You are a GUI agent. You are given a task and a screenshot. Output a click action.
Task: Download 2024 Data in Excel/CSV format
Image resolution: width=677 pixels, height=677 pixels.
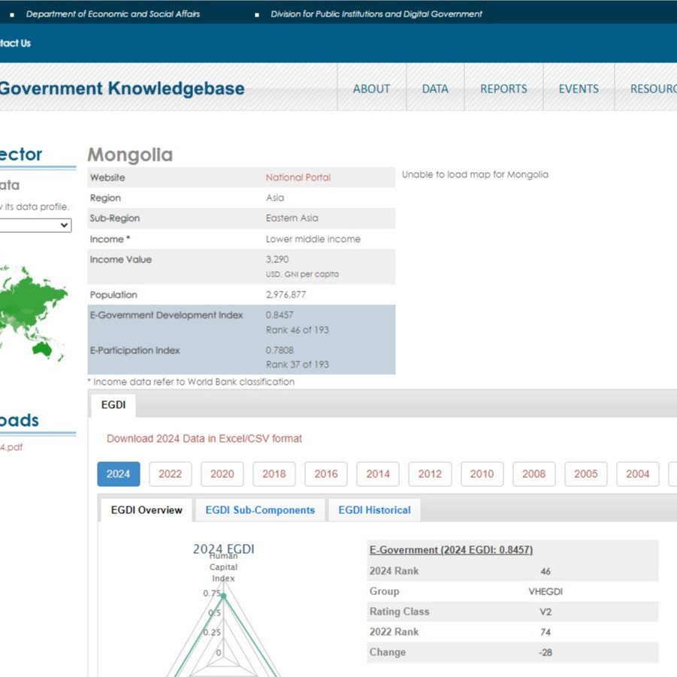coord(204,439)
